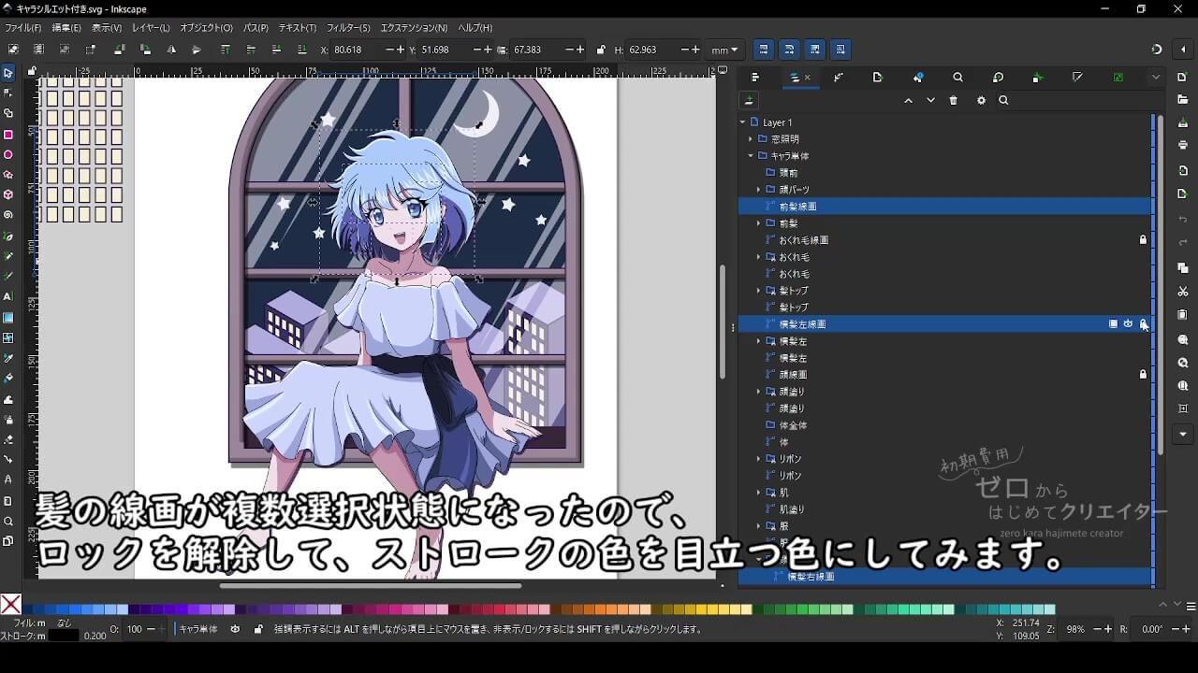Pick the Text tool in toolbox
The height and width of the screenshot is (673, 1198).
[x=8, y=296]
